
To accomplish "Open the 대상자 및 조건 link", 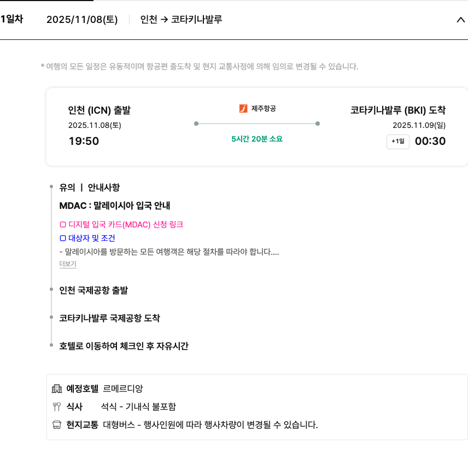I will [91, 238].
